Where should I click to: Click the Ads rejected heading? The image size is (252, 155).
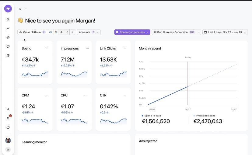tap(148, 141)
